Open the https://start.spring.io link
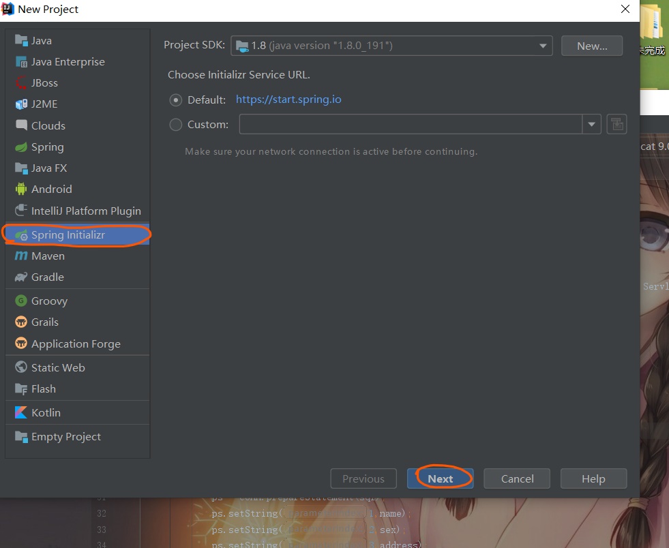 (288, 100)
